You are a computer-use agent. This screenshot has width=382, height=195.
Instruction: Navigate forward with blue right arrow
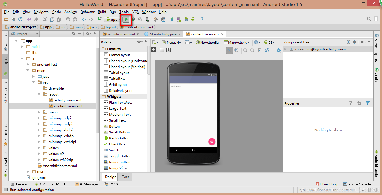pos(91,19)
